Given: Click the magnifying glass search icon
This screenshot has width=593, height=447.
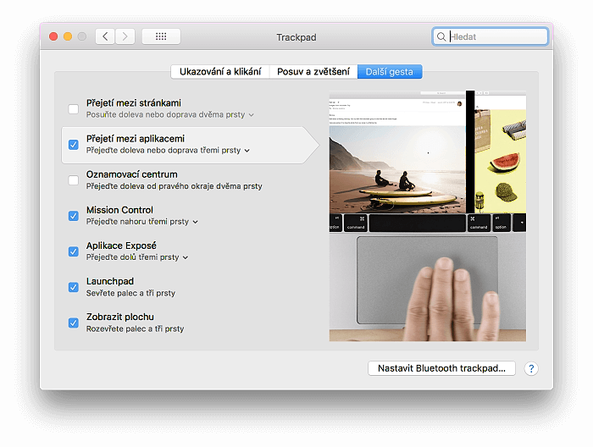Looking at the screenshot, I should tap(441, 36).
